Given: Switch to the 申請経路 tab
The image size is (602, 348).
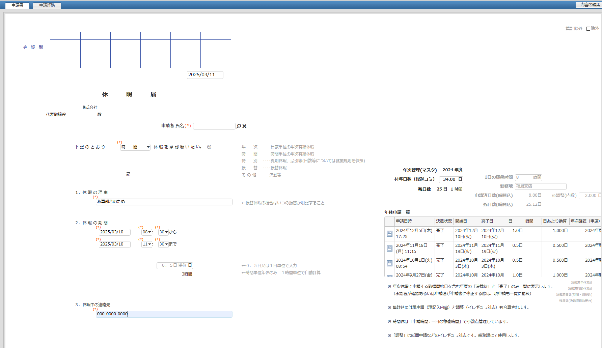Looking at the screenshot, I should point(47,5).
